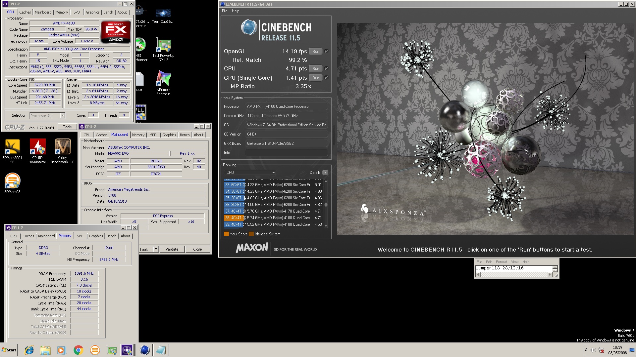Open the disconnected network tray icon
Screen dimensions: 636x357
[x=601, y=350]
